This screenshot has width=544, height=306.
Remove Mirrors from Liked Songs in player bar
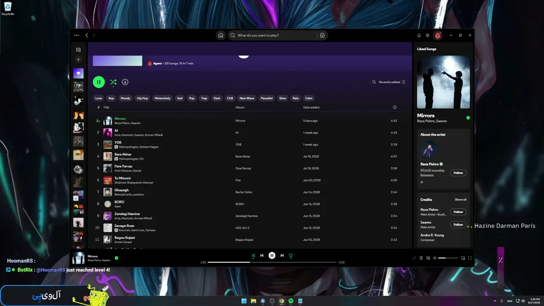(116, 258)
